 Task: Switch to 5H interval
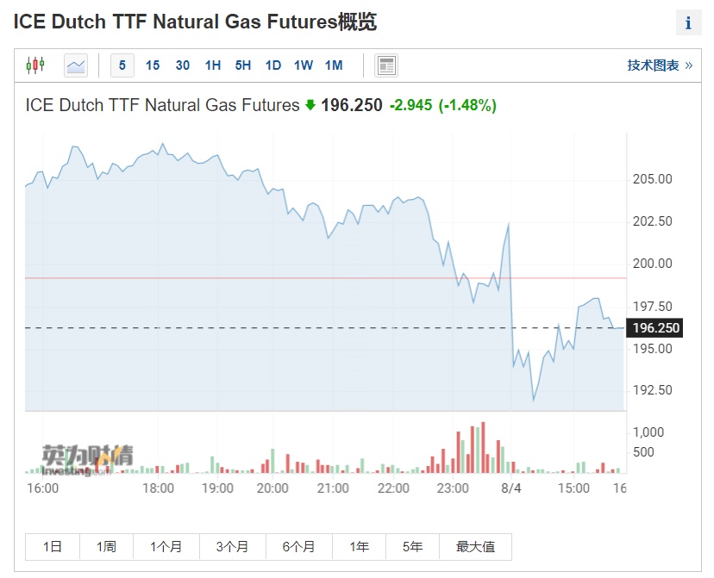(x=243, y=65)
